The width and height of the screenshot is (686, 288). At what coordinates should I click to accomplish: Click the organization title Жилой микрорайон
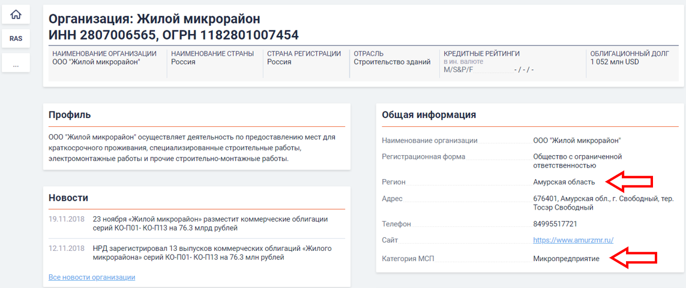[x=154, y=19]
